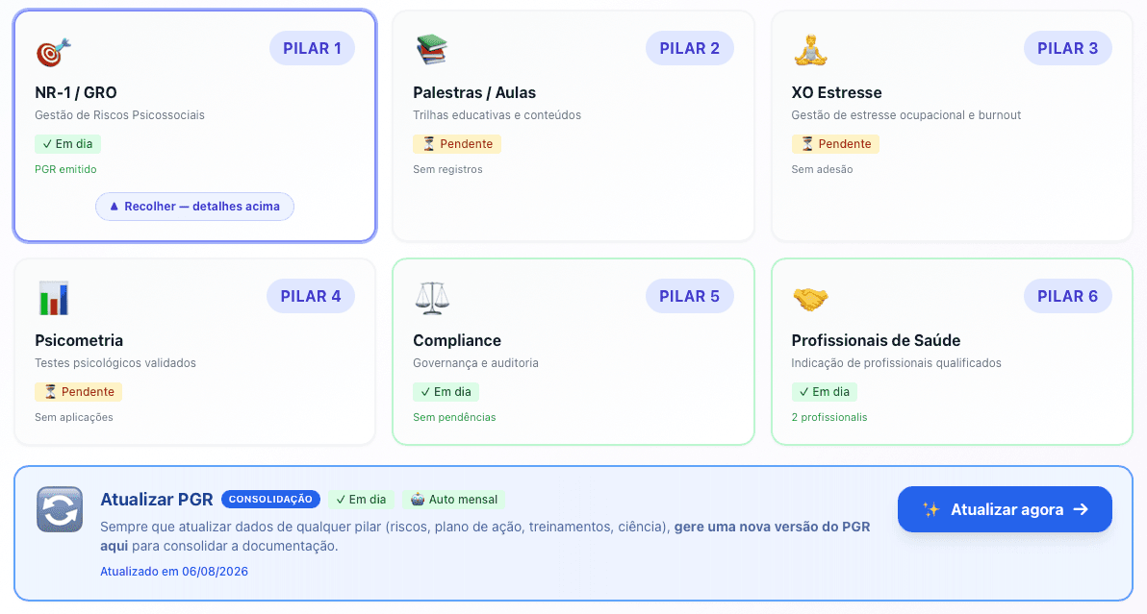The width and height of the screenshot is (1147, 614).
Task: Click the bar chart icon on Psicometria card
Action: [53, 298]
